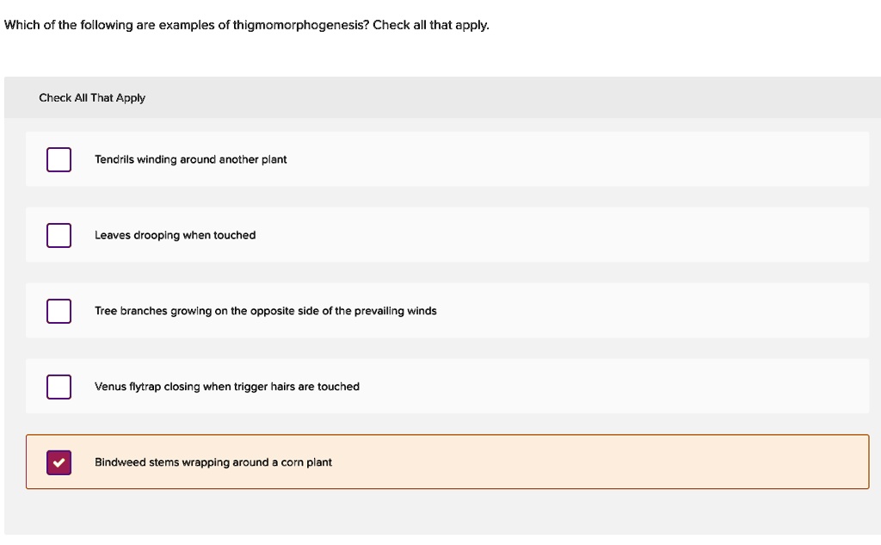Check the Tendrils winding around another plant option
Image resolution: width=881 pixels, height=545 pixels.
[x=59, y=159]
